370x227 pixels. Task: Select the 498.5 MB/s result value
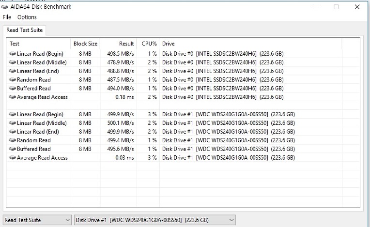click(x=121, y=54)
